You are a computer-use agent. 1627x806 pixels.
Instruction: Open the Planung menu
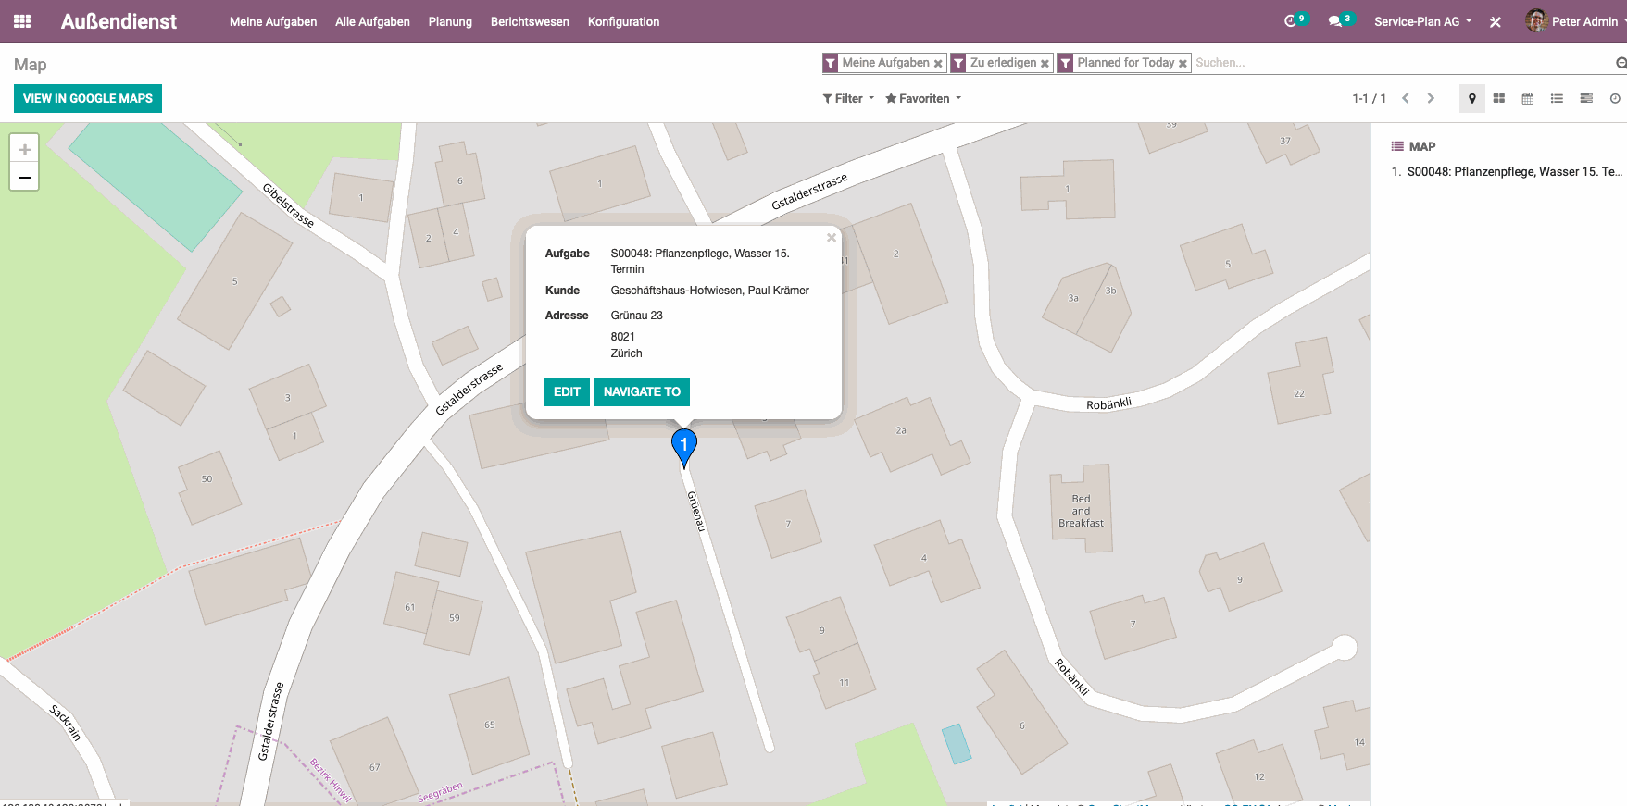click(450, 21)
